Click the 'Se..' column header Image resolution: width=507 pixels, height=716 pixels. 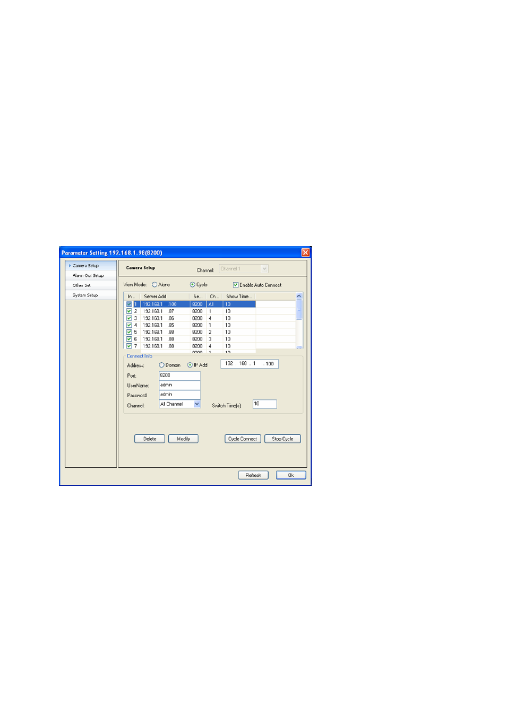(197, 296)
